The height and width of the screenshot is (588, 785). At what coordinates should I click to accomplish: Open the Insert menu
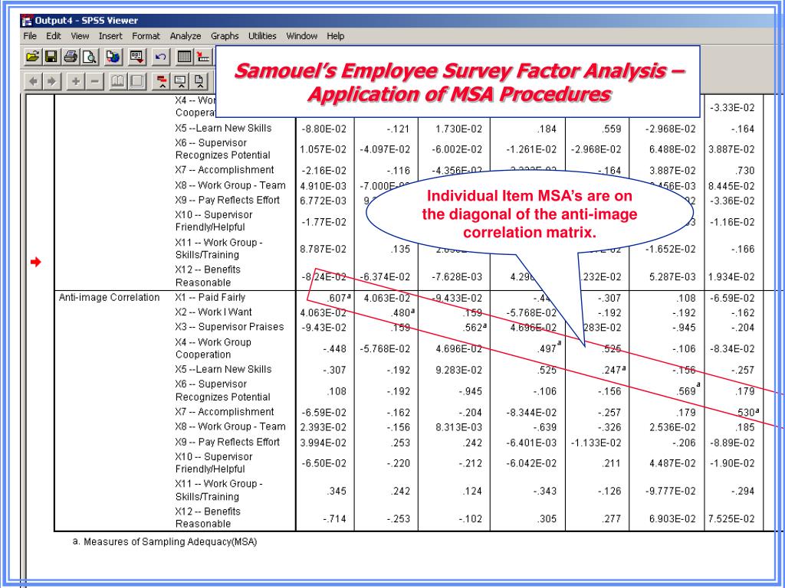tap(110, 36)
